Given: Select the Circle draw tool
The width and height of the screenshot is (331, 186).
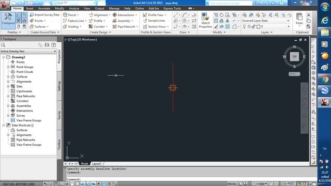Looking at the screenshot, I should 184,21.
